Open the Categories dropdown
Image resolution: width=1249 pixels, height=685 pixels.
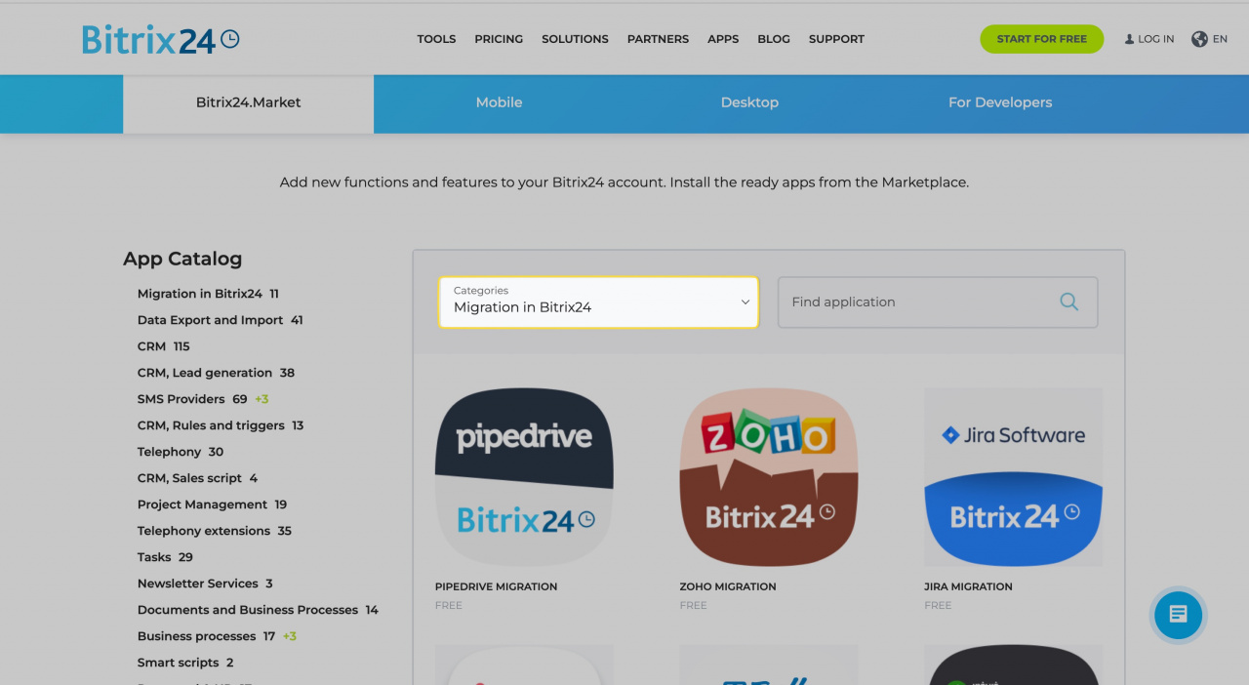[598, 302]
